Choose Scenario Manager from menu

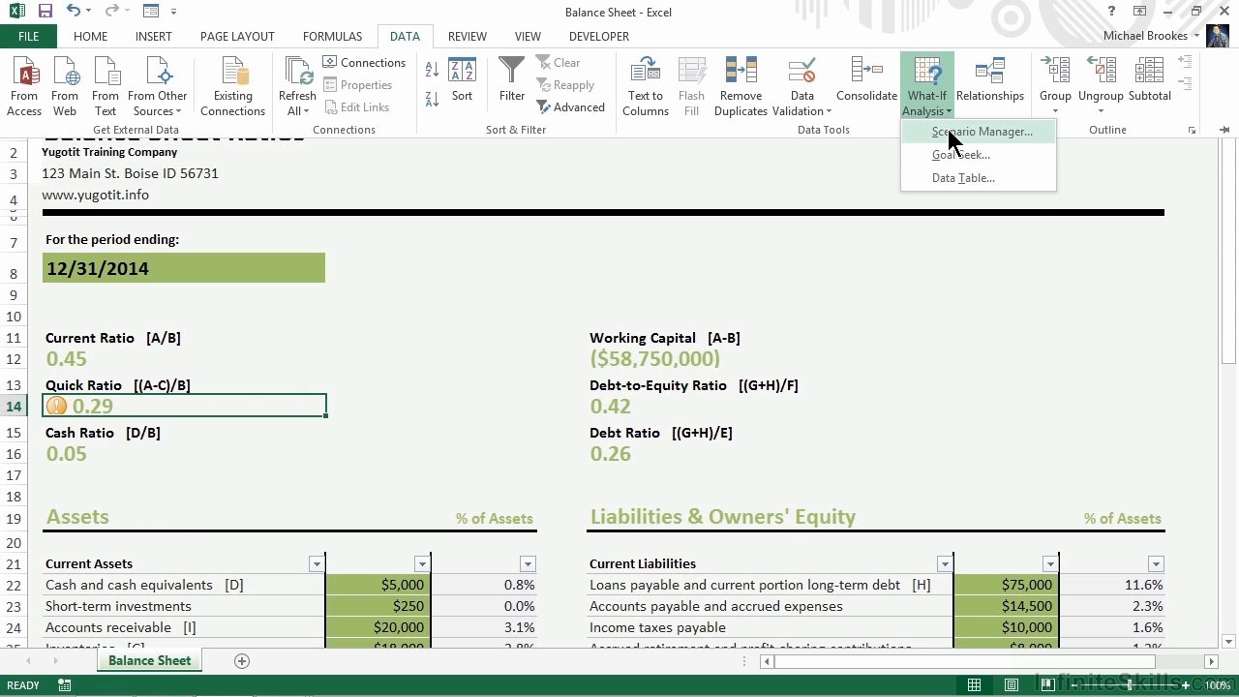(979, 132)
